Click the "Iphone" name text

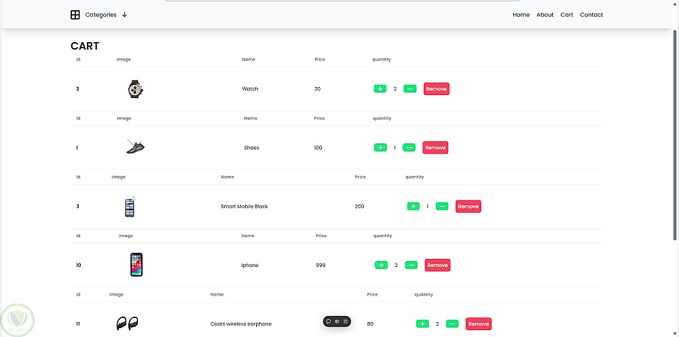(249, 265)
